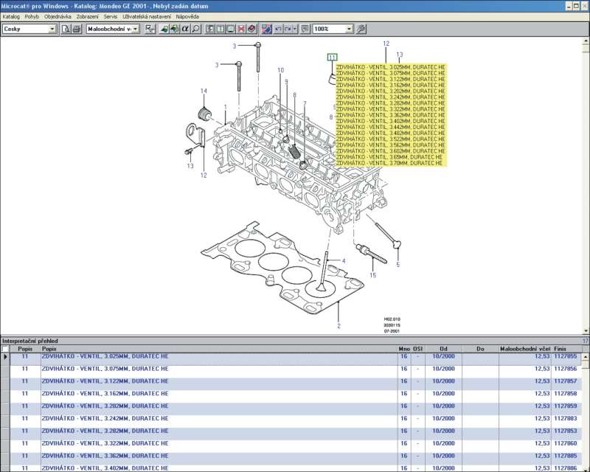The image size is (590, 472).
Task: Click the undo arrow toolbar icon
Action: [x=278, y=29]
